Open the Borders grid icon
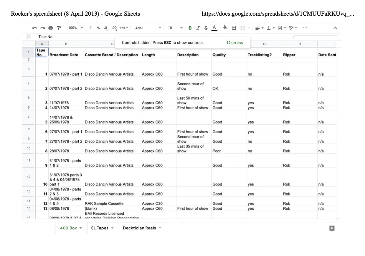This screenshot has height=256, width=365. [x=234, y=28]
